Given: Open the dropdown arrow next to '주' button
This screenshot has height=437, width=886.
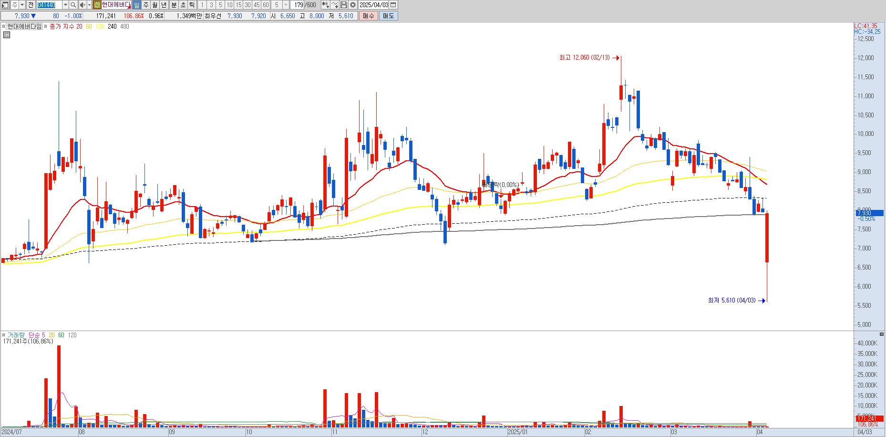Looking at the screenshot, I should tap(22, 5).
